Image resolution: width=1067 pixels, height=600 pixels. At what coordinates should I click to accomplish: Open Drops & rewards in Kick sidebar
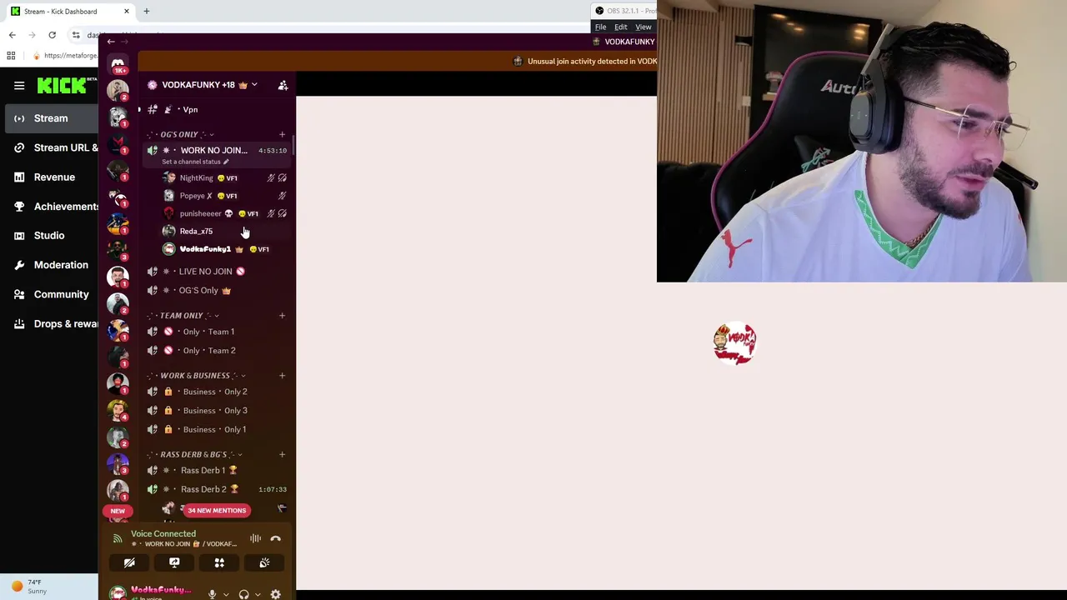pyautogui.click(x=52, y=323)
